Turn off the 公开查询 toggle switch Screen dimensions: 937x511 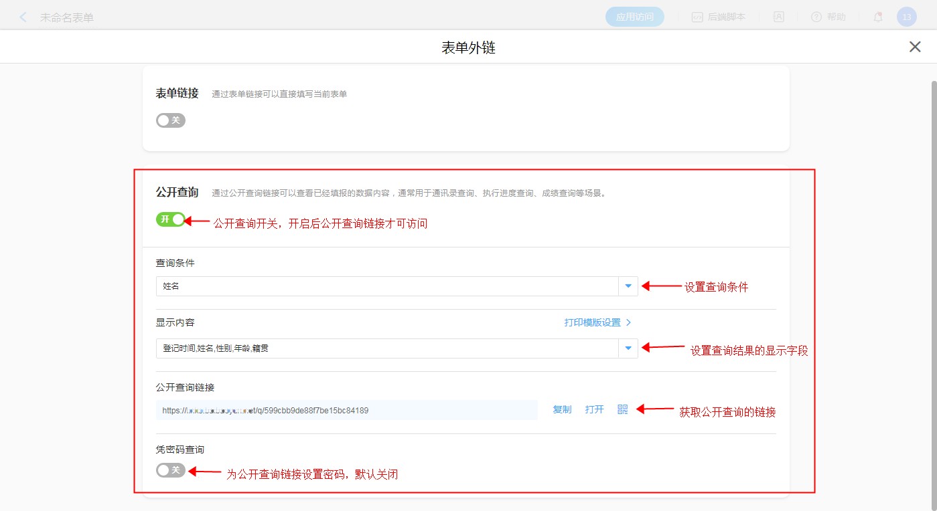pos(171,219)
